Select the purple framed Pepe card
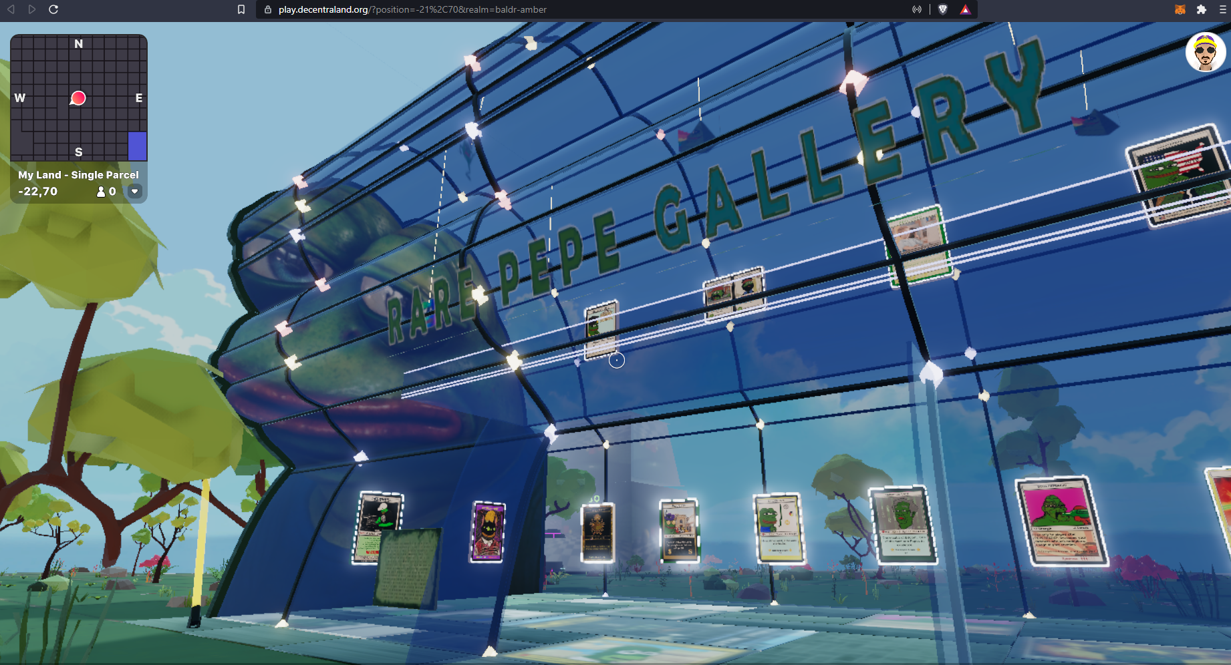 pos(488,532)
